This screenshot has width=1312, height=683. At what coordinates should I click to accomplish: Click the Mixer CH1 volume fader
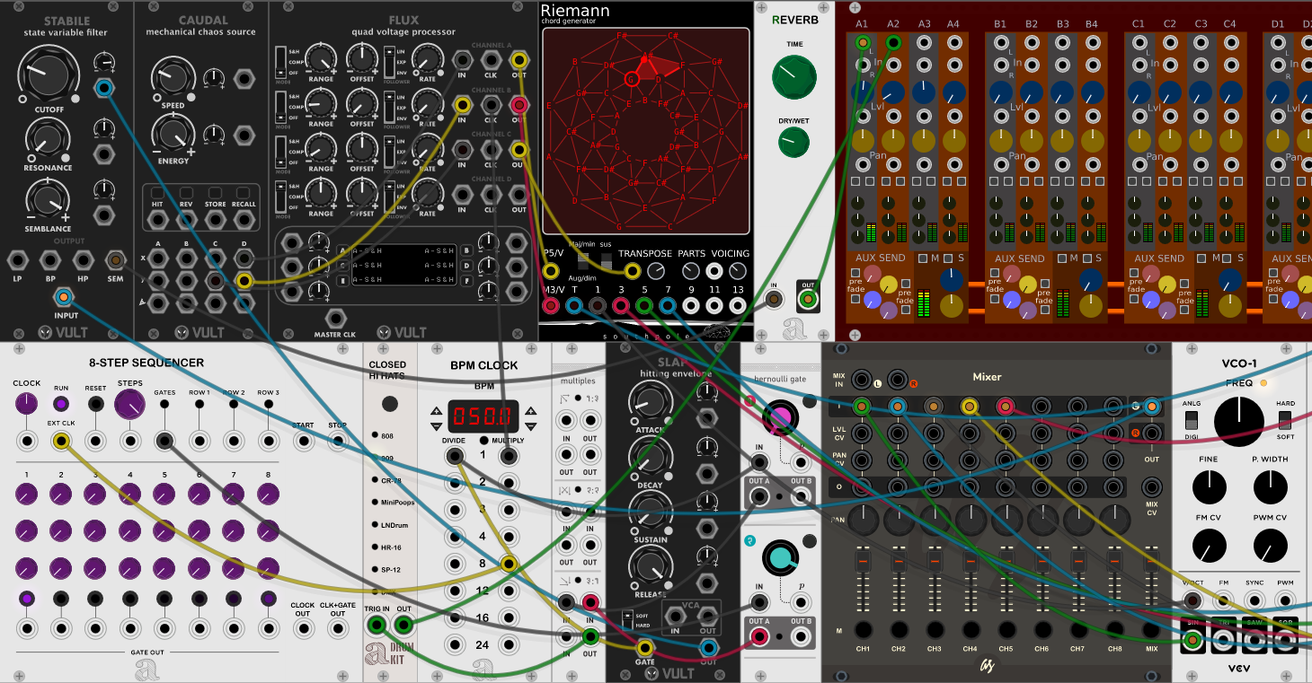pos(864,560)
